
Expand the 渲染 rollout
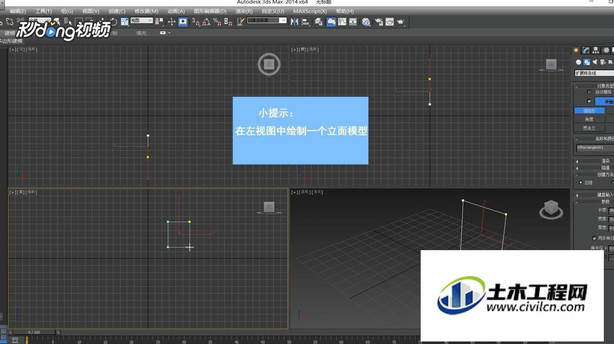pos(594,161)
